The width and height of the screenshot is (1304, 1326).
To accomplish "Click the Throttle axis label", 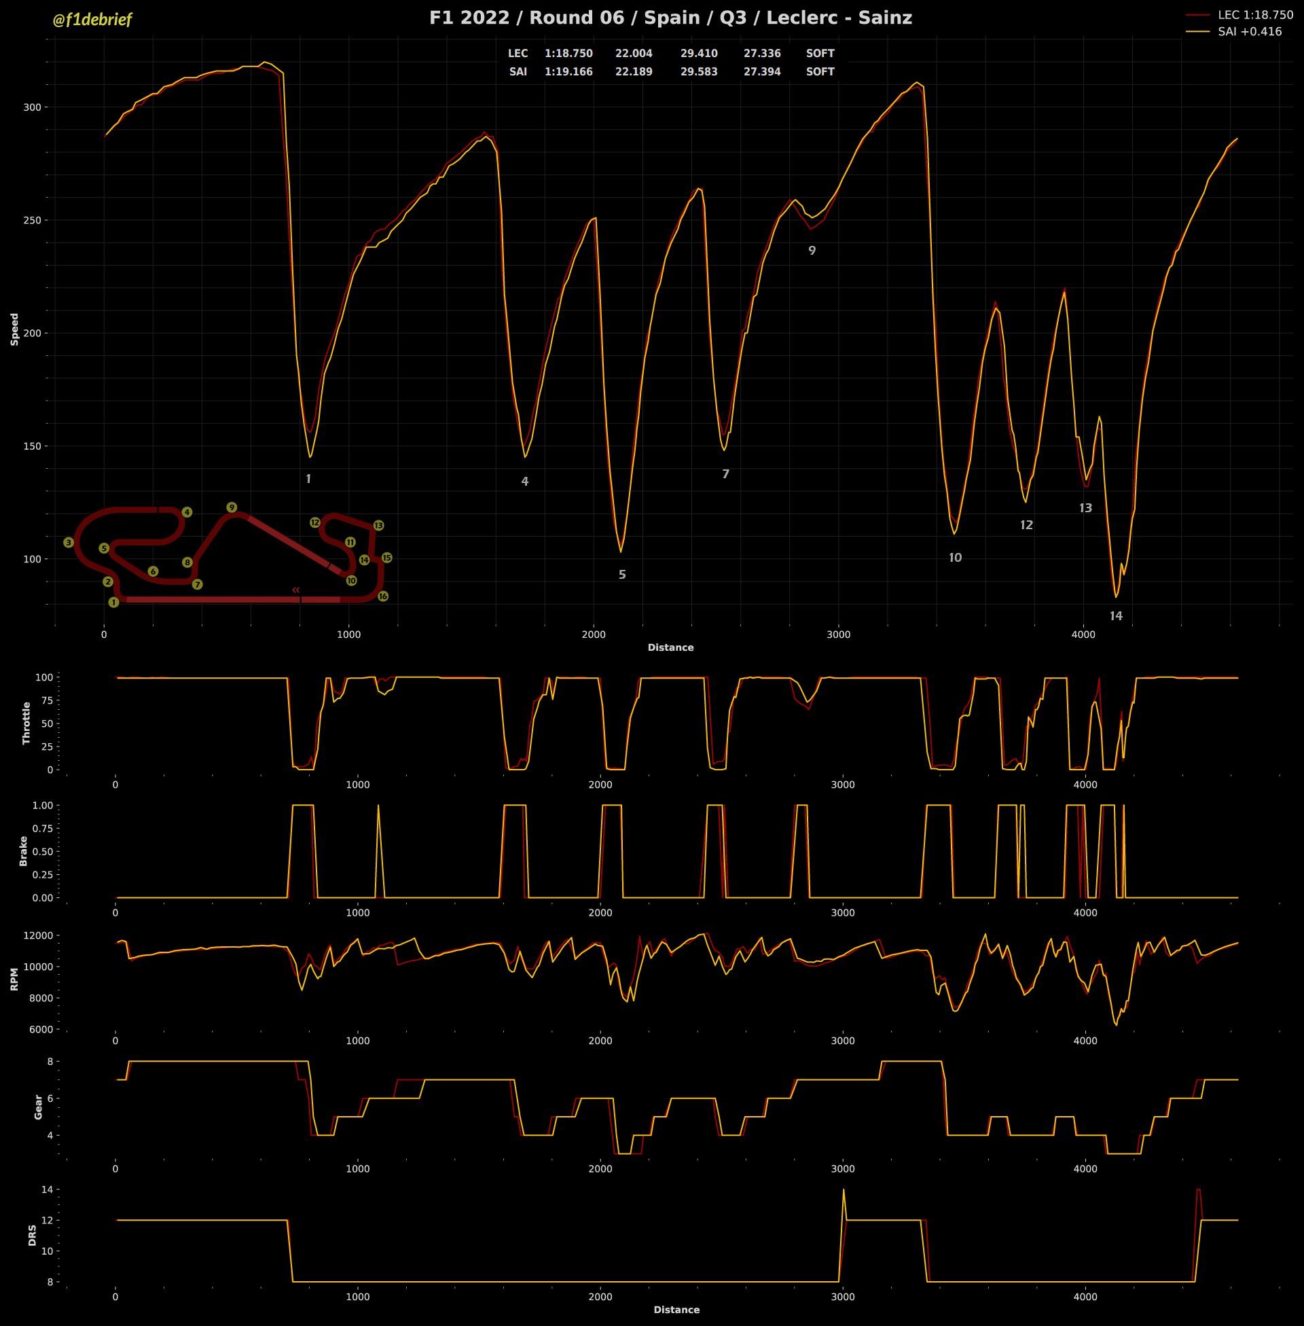I will (26, 723).
